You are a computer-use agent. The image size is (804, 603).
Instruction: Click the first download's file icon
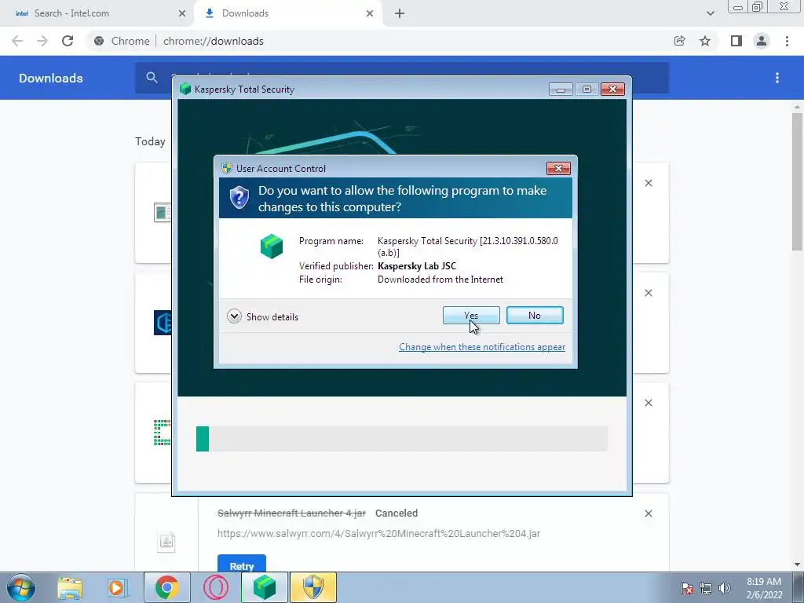[163, 212]
